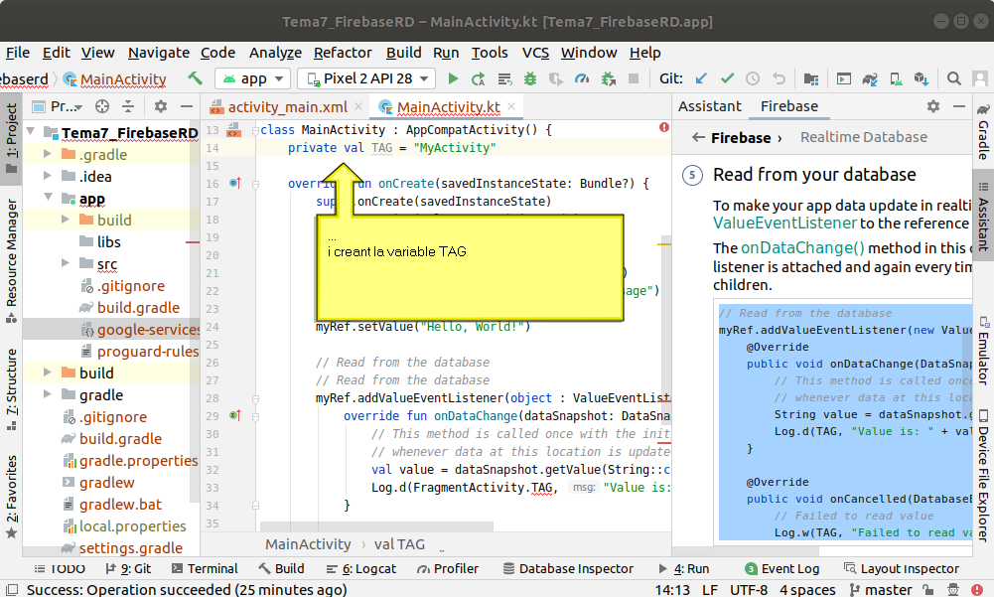Screen dimensions: 994x597
Task: Run app with Coverage icon
Action: 556,78
